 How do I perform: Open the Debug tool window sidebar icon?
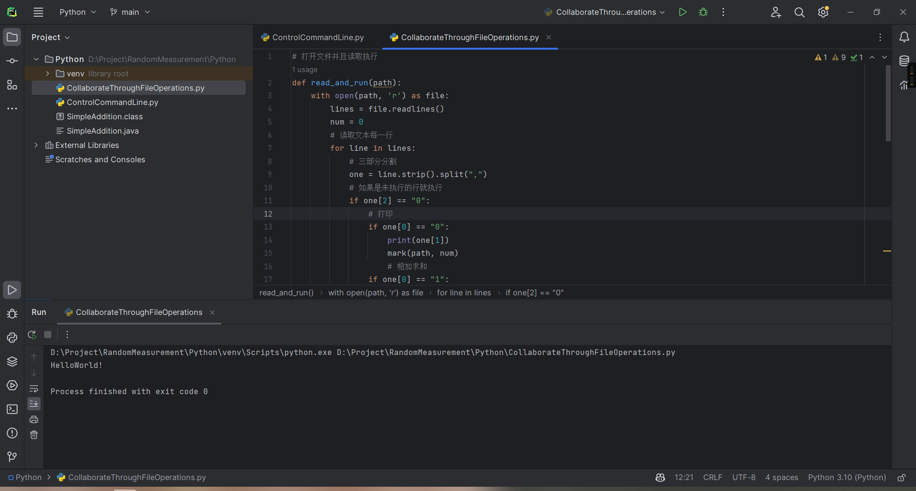click(12, 313)
